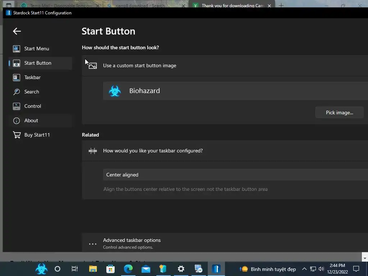368x276 pixels.
Task: Open Advanced taskbar options
Action: point(225,243)
